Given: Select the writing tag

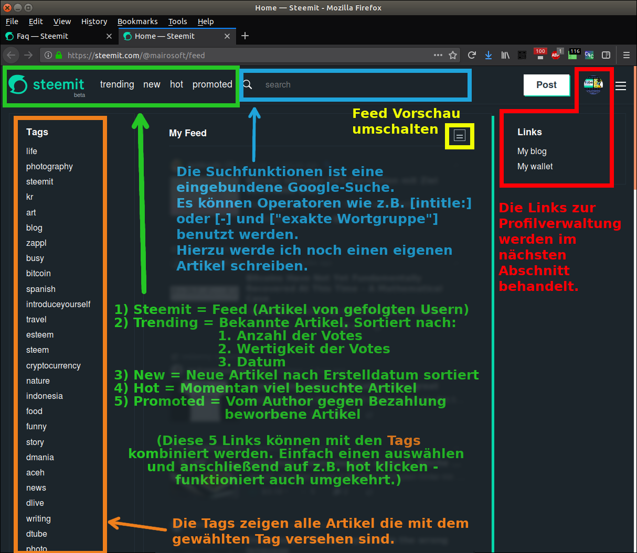Looking at the screenshot, I should [x=38, y=518].
